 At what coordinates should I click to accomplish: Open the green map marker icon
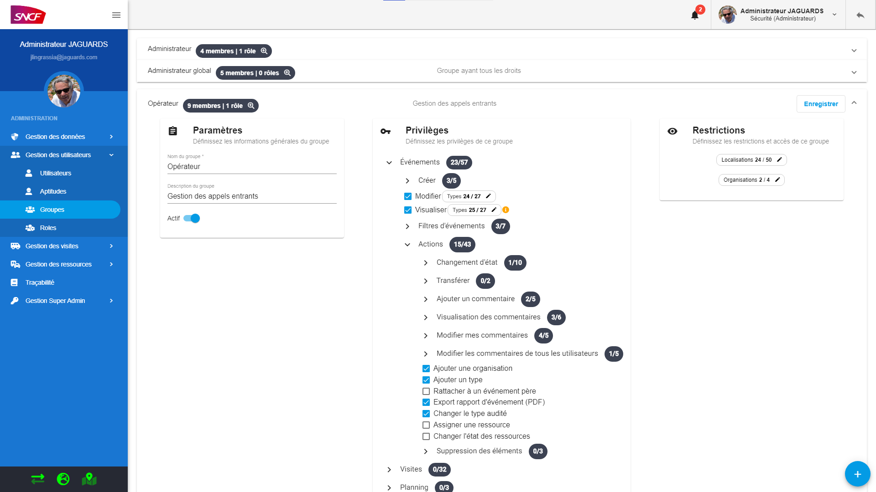89,479
